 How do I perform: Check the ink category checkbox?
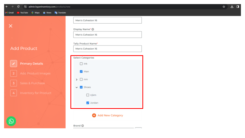(81, 64)
